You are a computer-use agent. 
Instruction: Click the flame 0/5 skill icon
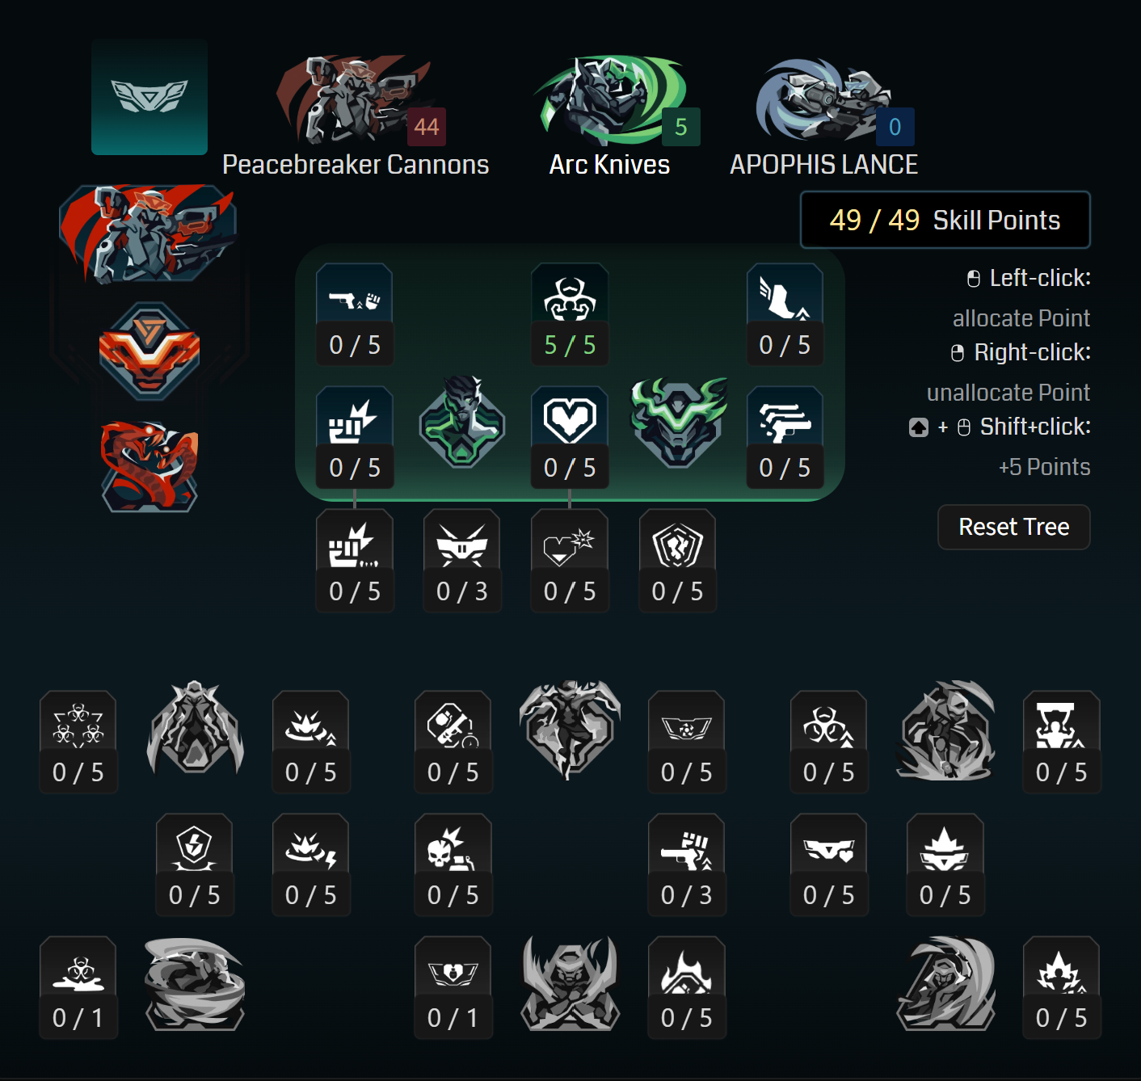[686, 987]
